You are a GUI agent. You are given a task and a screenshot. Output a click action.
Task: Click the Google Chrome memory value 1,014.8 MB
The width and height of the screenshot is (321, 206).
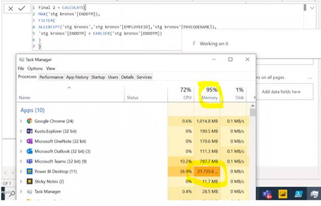click(207, 121)
